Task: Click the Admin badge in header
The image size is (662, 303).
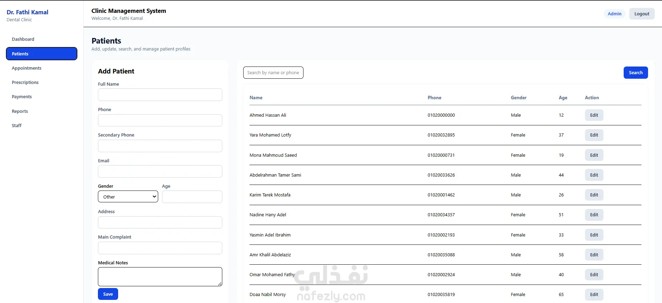Action: pos(615,14)
